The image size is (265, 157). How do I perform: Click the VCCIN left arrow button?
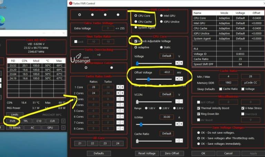pyautogui.click(x=177, y=101)
